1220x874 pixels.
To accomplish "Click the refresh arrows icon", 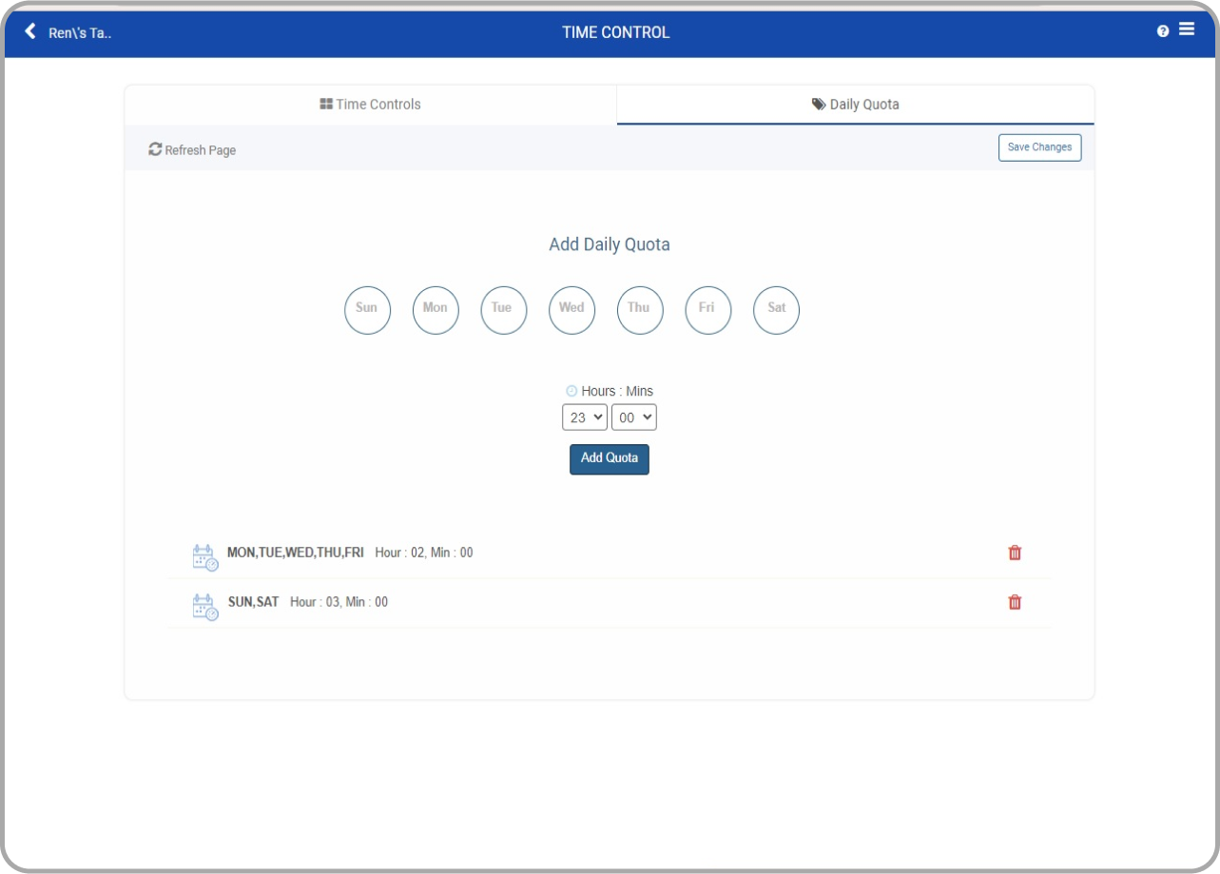I will [x=155, y=149].
